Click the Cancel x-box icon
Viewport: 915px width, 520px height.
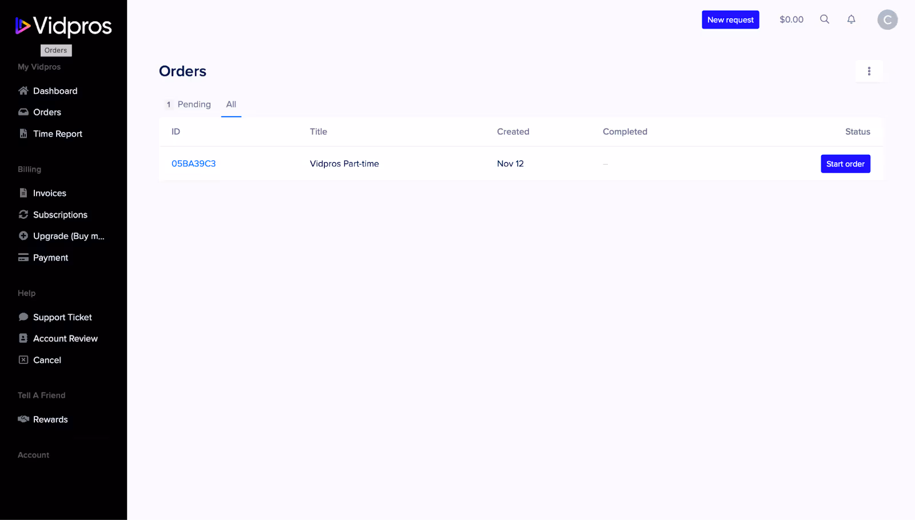pyautogui.click(x=23, y=360)
